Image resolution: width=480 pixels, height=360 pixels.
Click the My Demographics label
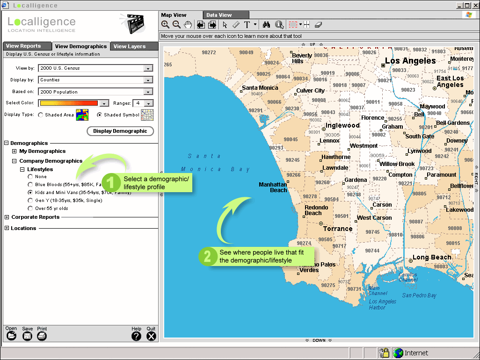(43, 151)
